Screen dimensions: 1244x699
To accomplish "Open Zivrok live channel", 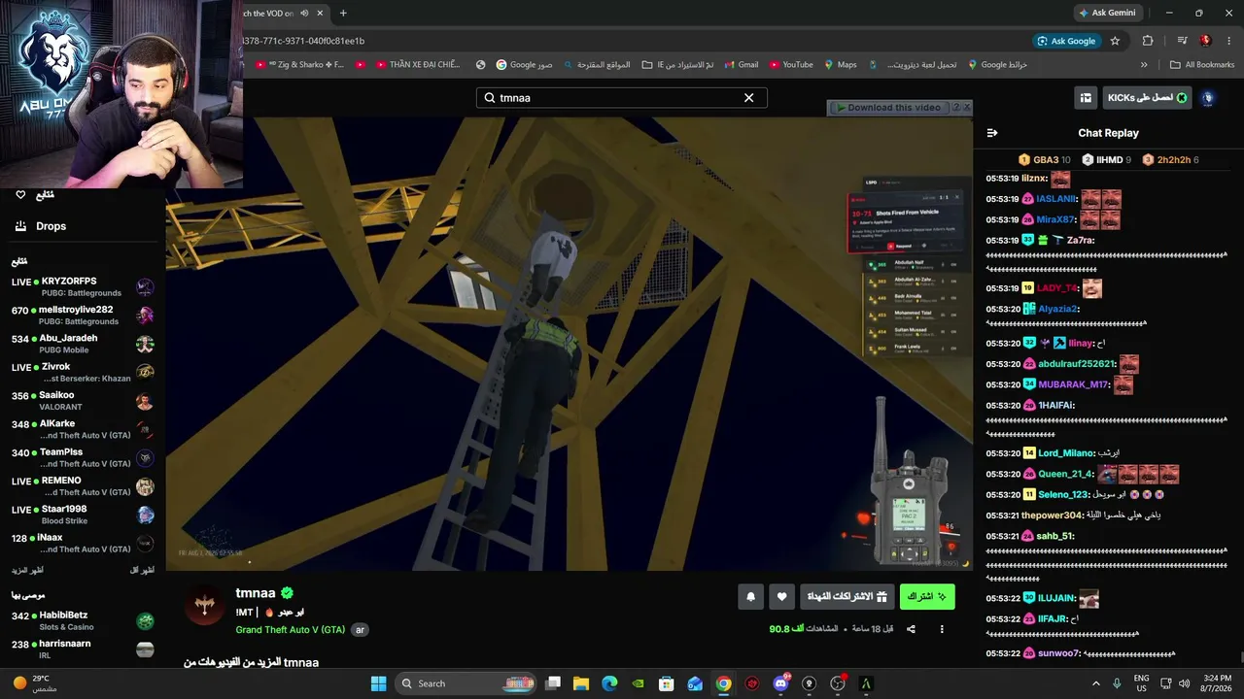I will (83, 372).
